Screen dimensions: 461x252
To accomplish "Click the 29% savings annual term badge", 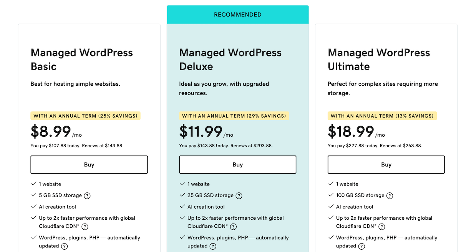I will click(x=234, y=116).
